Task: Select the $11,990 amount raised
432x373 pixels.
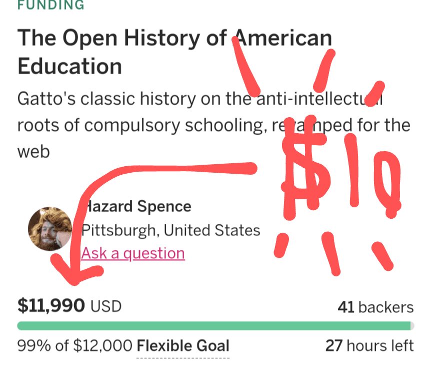Action: pos(51,305)
